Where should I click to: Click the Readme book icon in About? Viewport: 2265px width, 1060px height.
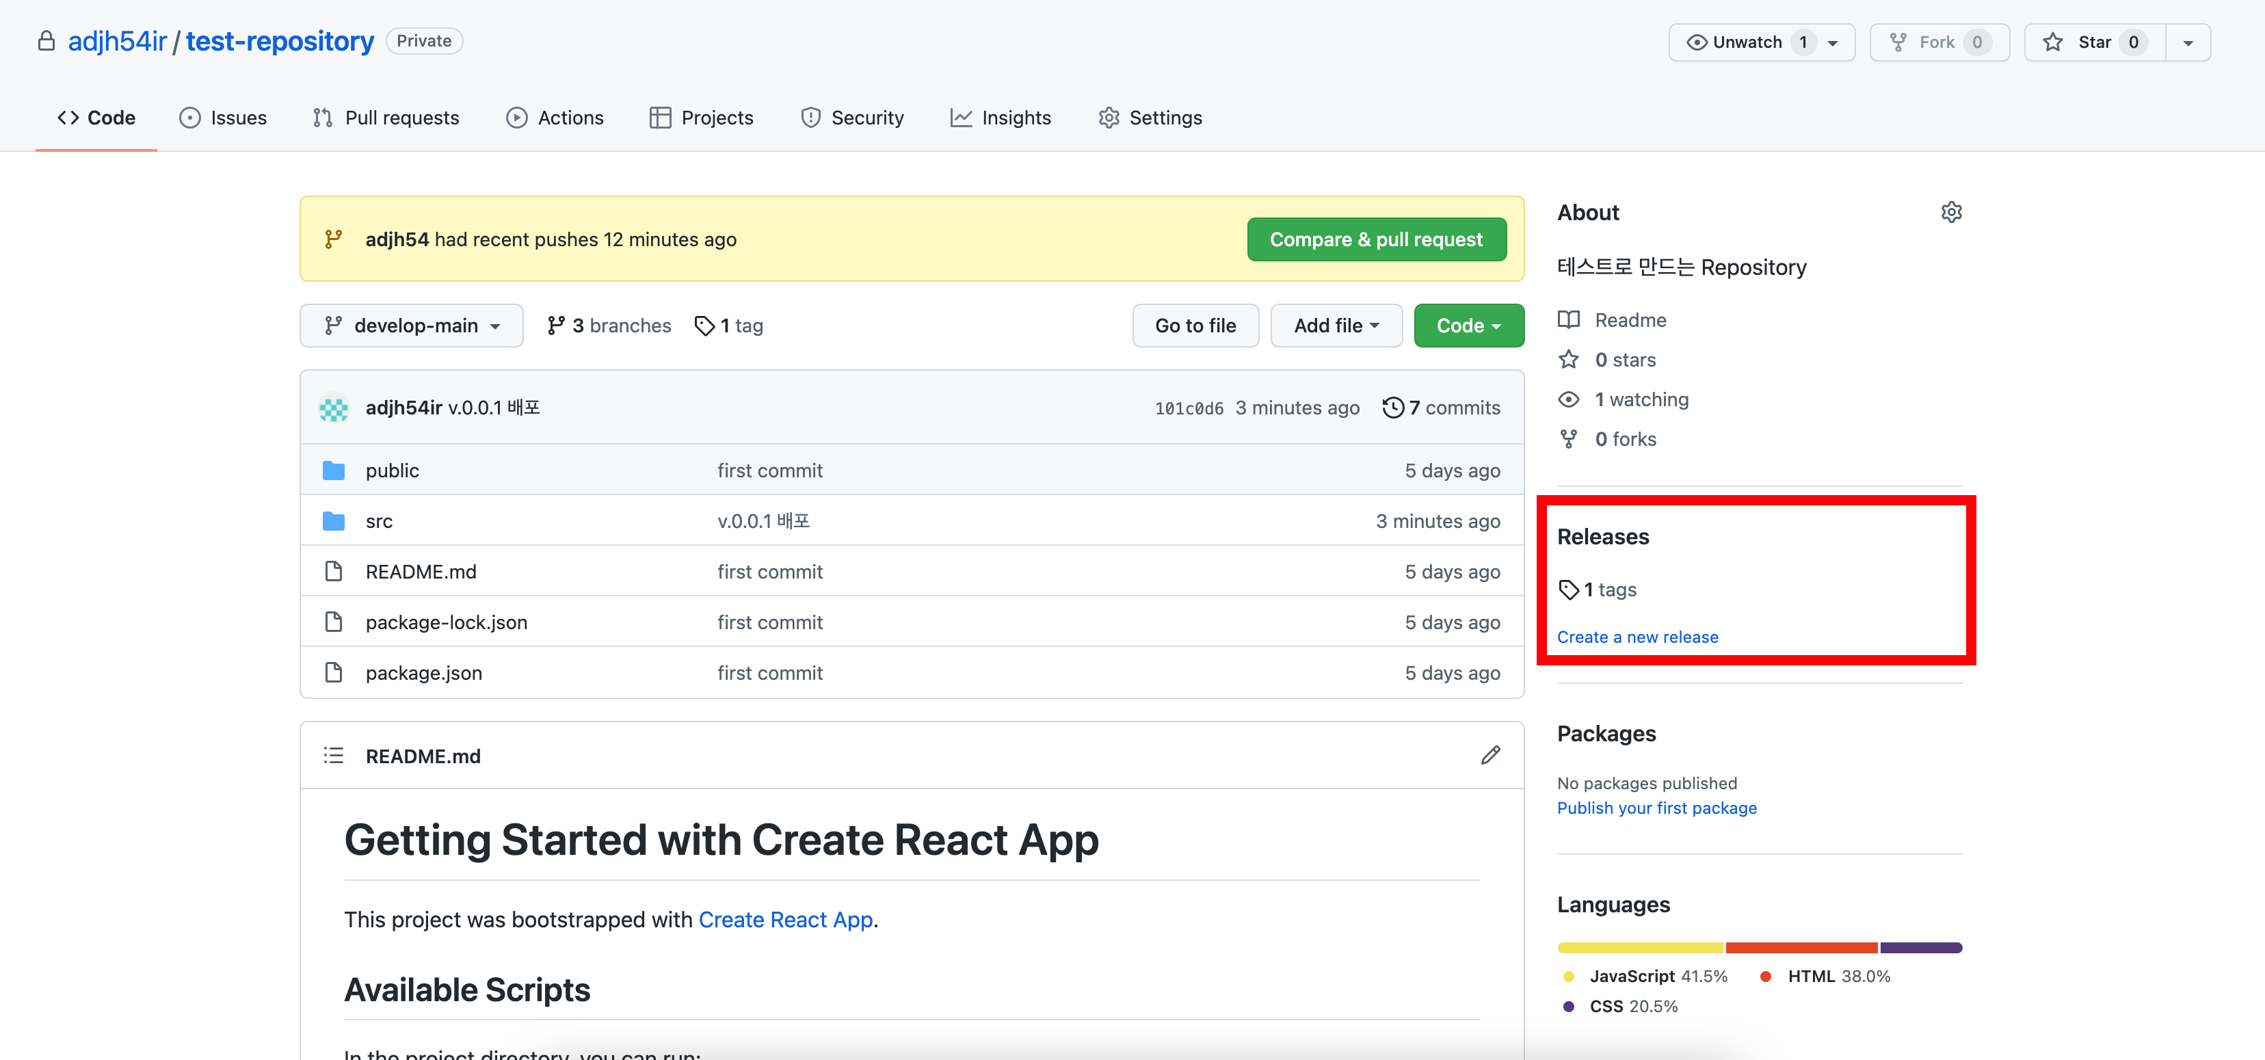click(x=1569, y=319)
